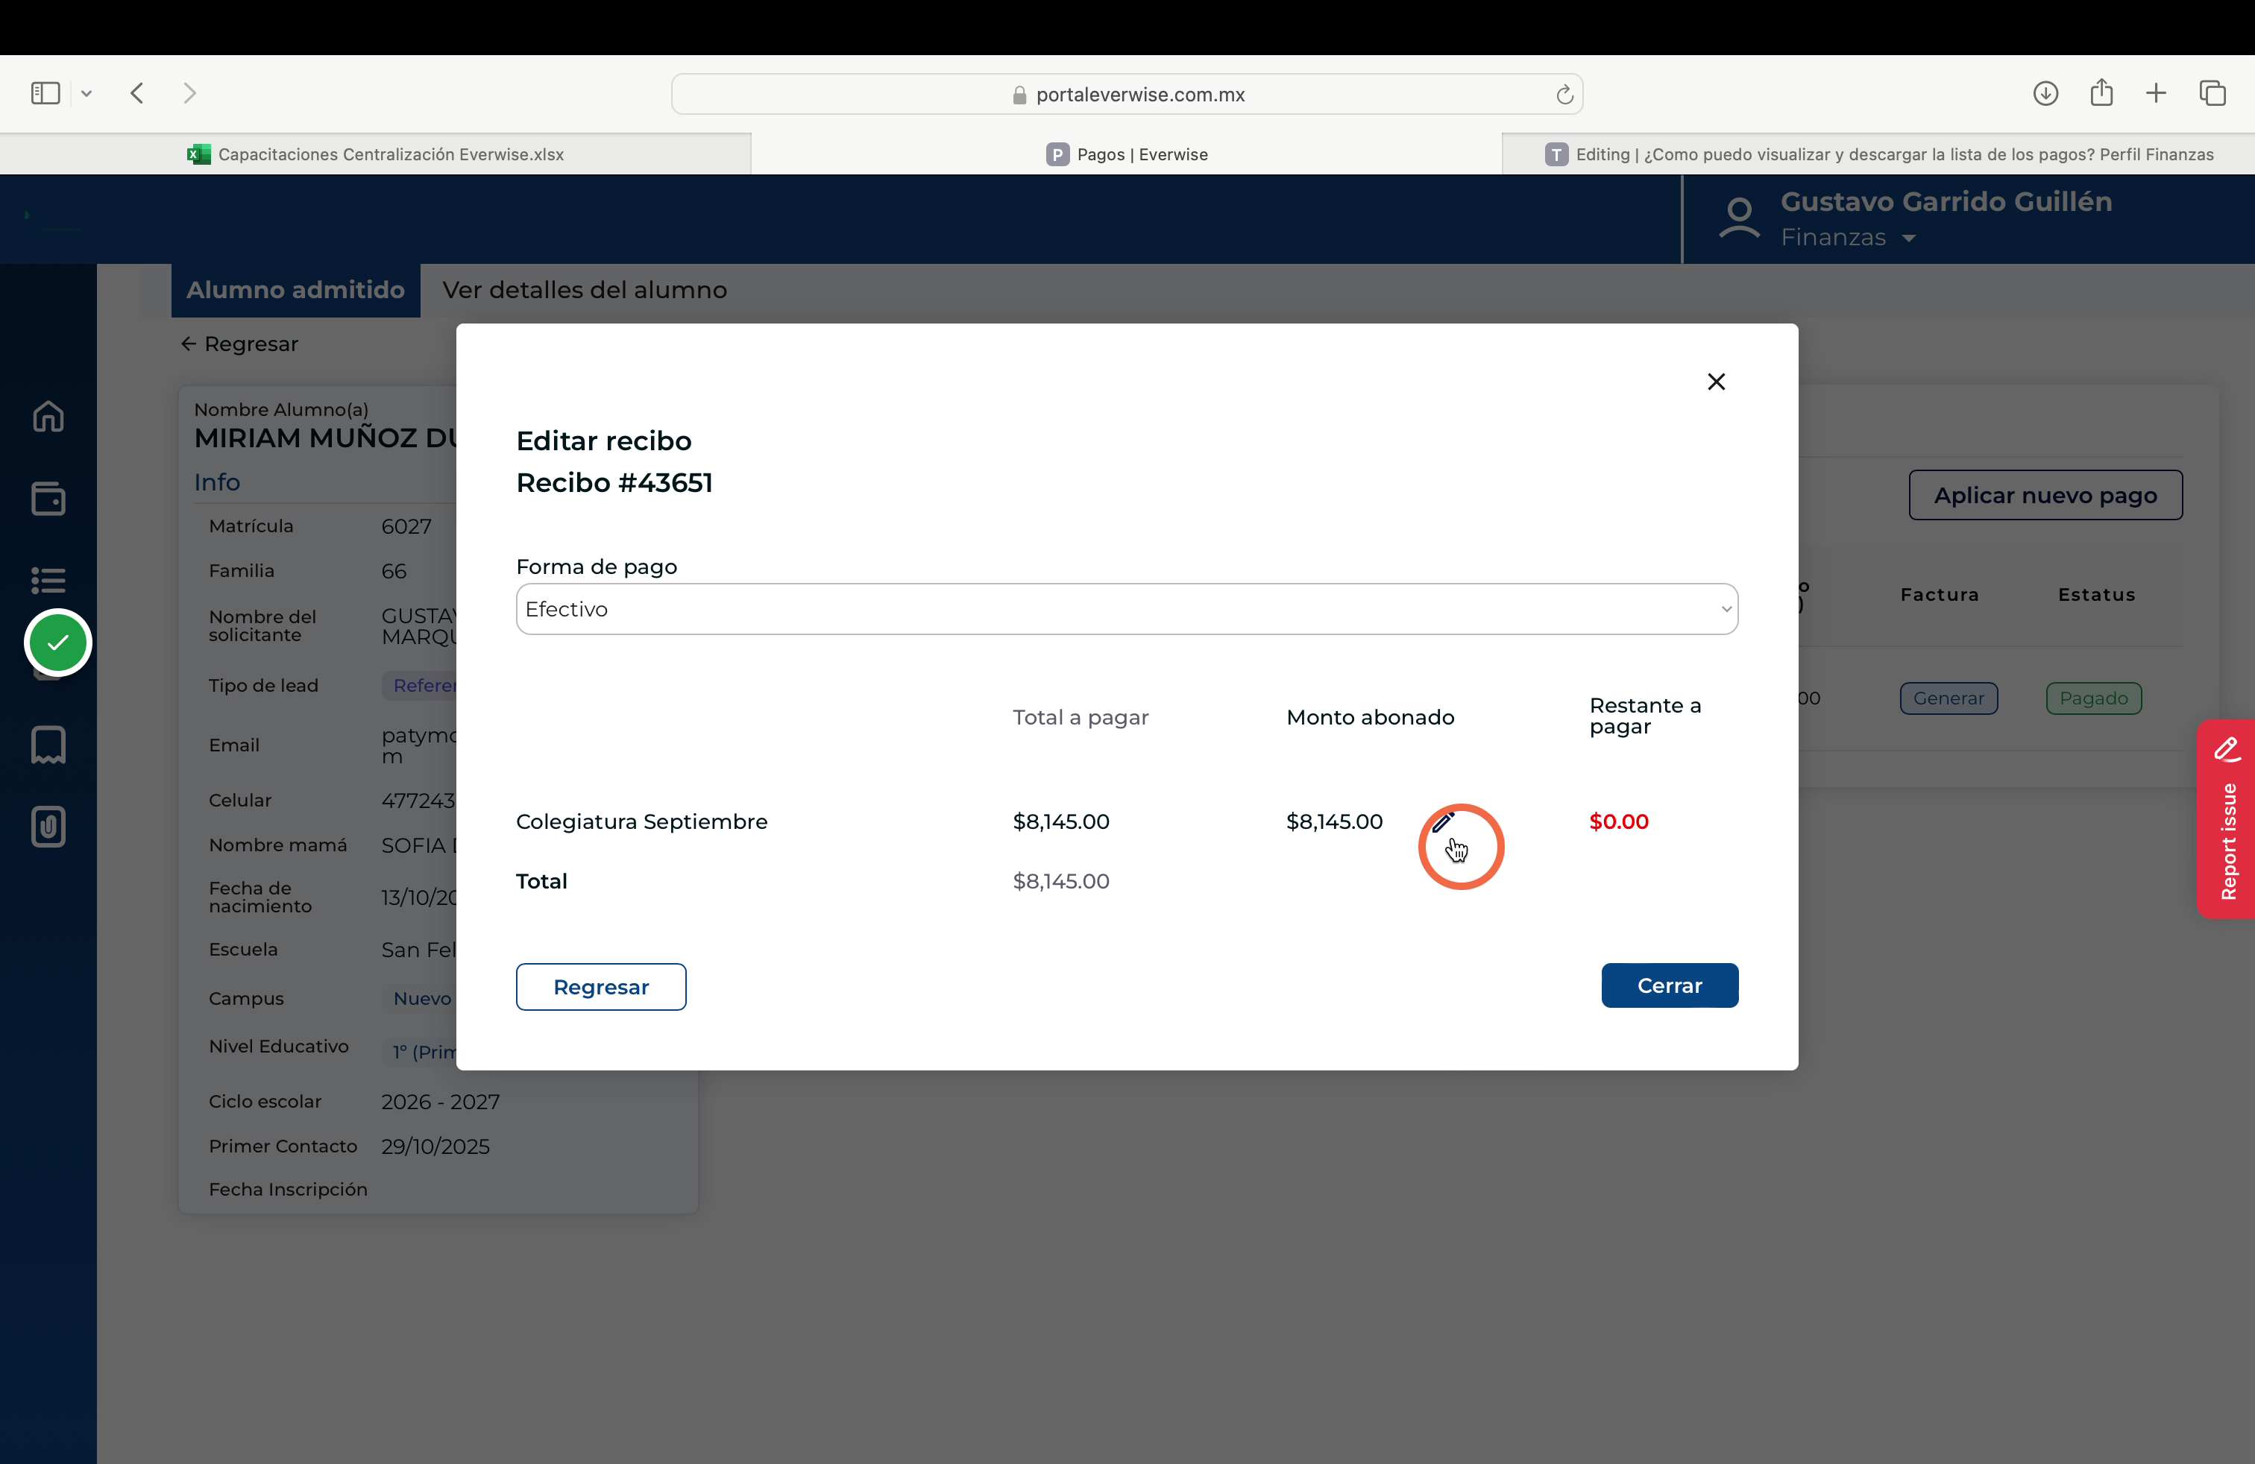Screen dimensions: 2255x1464
Task: Click the user avatar icon in header
Action: [1740, 218]
